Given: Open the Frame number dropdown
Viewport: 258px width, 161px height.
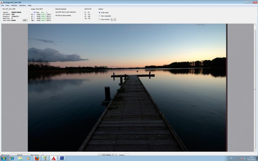Looking at the screenshot, I should [x=127, y=155].
